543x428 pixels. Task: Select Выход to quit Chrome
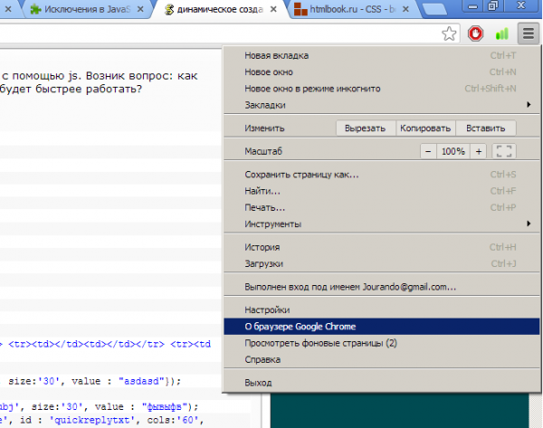(x=382, y=383)
